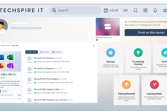
Task: Click the Edit button under path description
Action: (5, 91)
